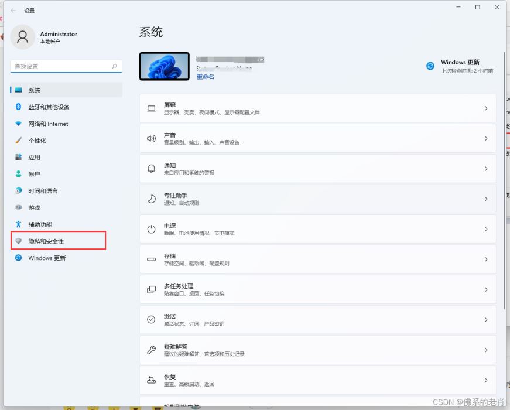Click the 电源 power icon
510x410 pixels.
[x=151, y=229]
